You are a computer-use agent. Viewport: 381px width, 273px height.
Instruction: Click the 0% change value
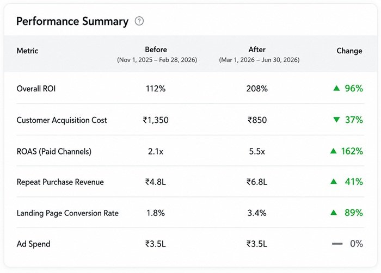tap(357, 244)
